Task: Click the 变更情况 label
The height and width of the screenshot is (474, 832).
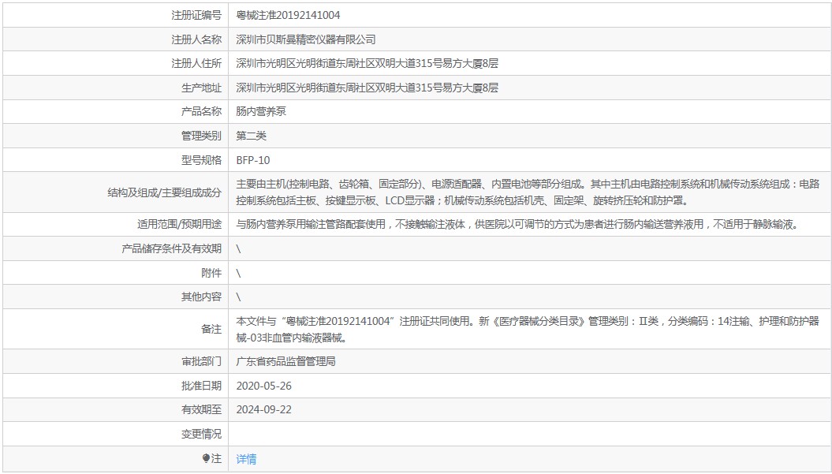Action: tap(202, 435)
